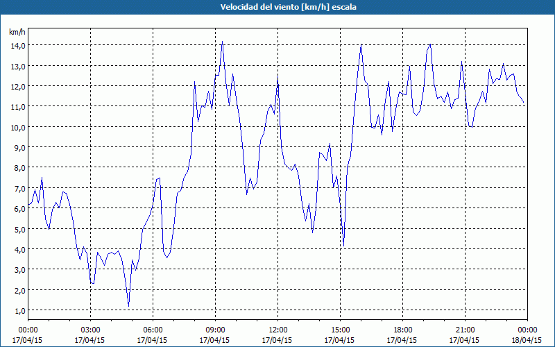Click the '3,0' y-axis value
The image size is (555, 347).
click(x=19, y=270)
